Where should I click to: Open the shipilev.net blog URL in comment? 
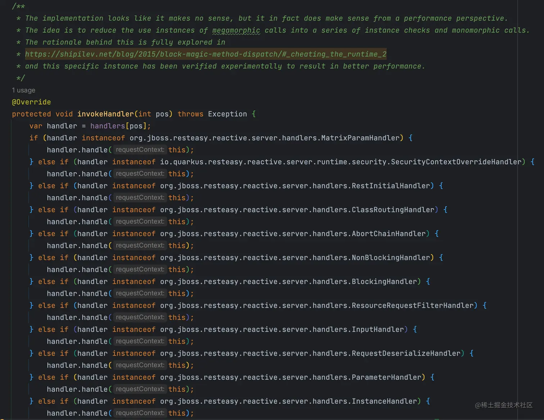[206, 54]
